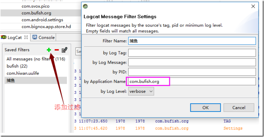Click the by Application Name field

[x=192, y=81]
